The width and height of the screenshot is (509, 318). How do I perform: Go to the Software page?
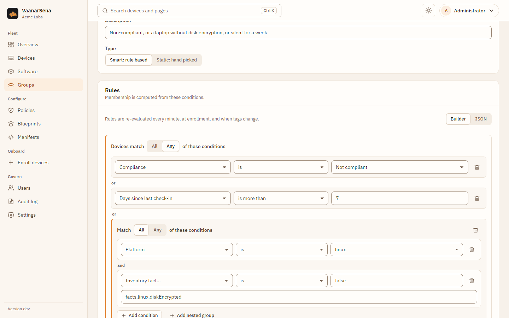click(43, 71)
